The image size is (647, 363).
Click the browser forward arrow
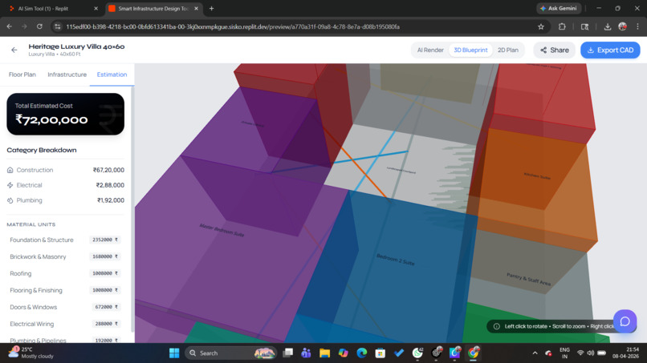pyautogui.click(x=24, y=26)
